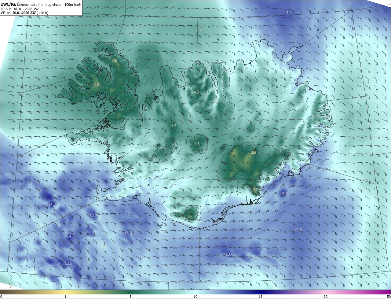Select the 14.3 value label

71,236
